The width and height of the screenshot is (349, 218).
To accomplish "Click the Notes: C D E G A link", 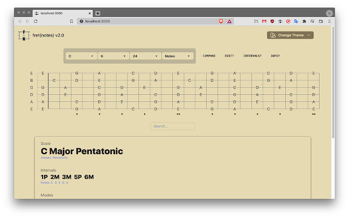I will tap(55, 183).
